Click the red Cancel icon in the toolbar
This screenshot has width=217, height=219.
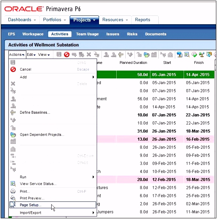[67, 54]
